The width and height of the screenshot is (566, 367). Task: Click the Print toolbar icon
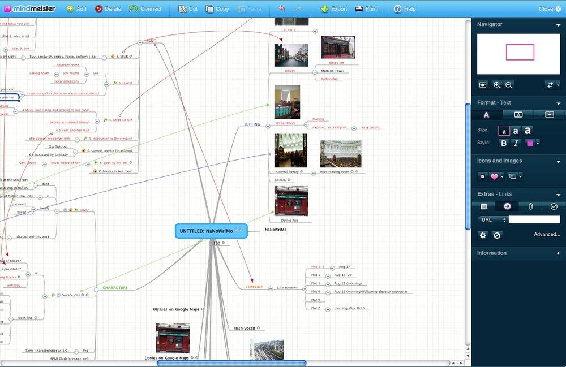click(x=359, y=9)
